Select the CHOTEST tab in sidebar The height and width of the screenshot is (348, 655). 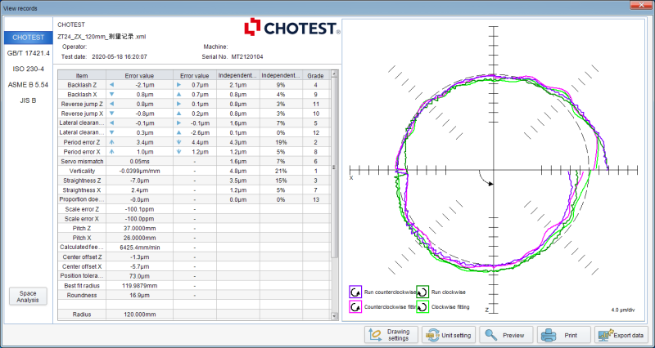[x=28, y=38]
